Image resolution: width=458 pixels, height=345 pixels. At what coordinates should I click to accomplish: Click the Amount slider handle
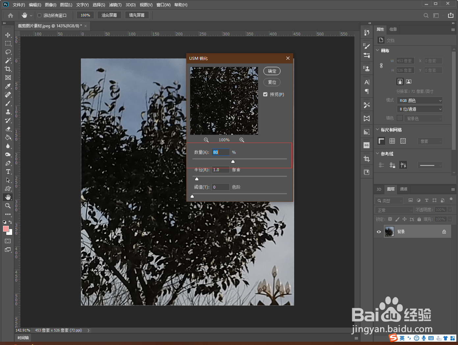233,162
